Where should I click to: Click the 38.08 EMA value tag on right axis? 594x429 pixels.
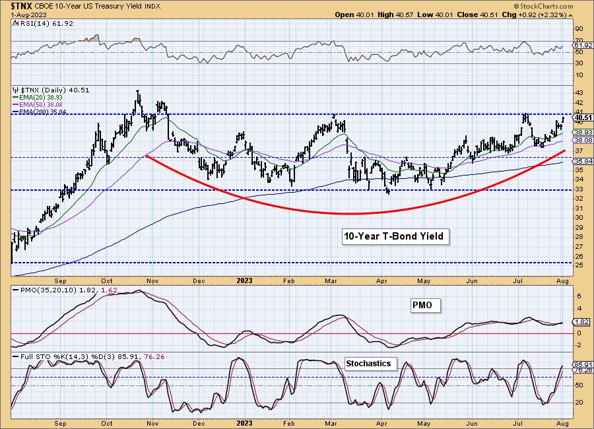point(583,140)
